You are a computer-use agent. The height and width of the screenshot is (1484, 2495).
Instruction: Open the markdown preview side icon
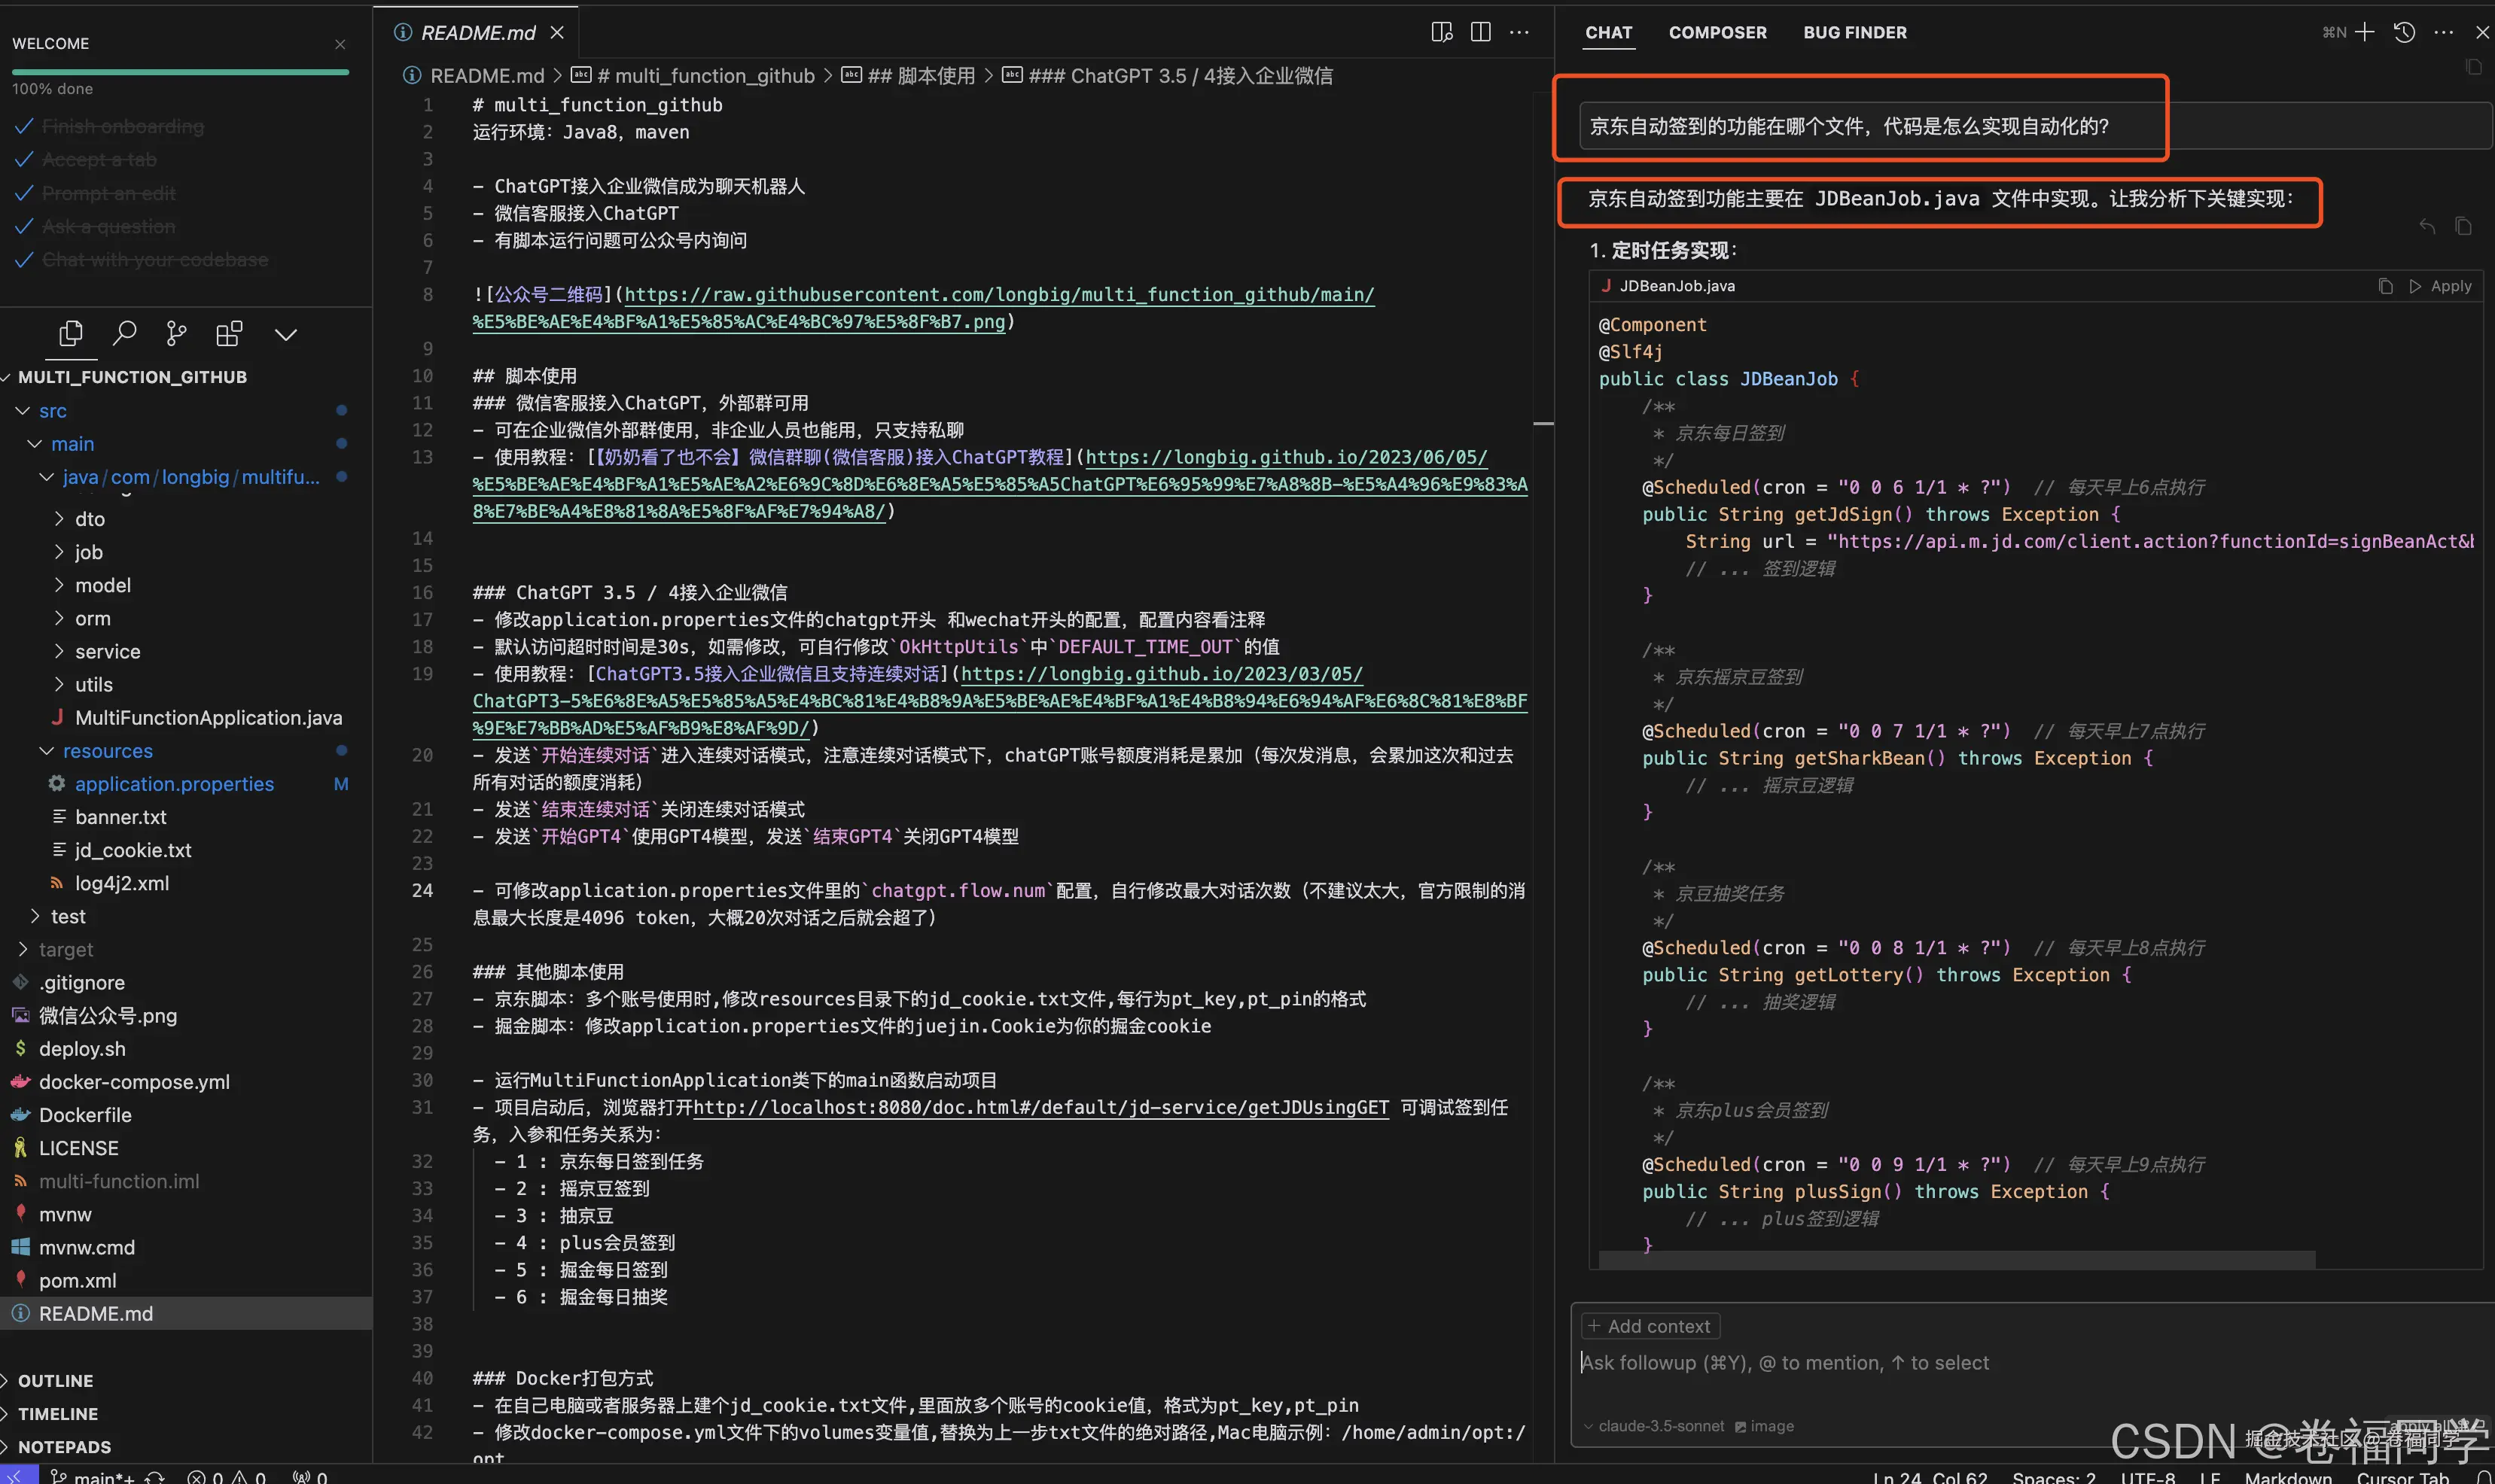1442,32
